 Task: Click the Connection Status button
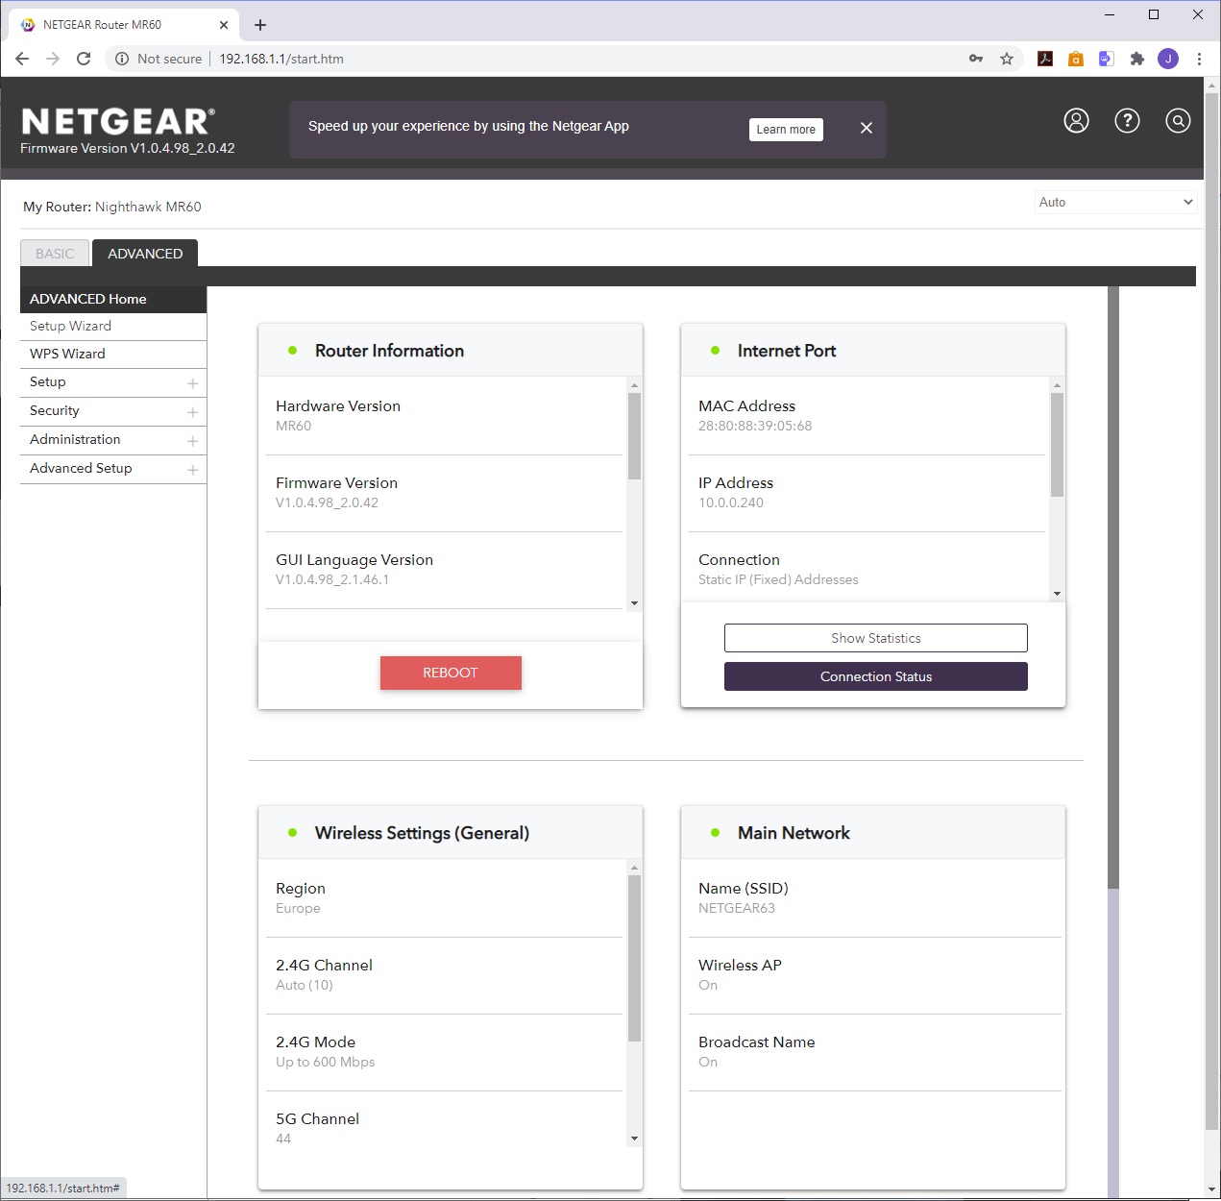876,676
